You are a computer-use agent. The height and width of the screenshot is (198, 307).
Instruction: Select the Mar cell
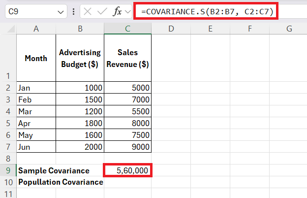(x=36, y=111)
